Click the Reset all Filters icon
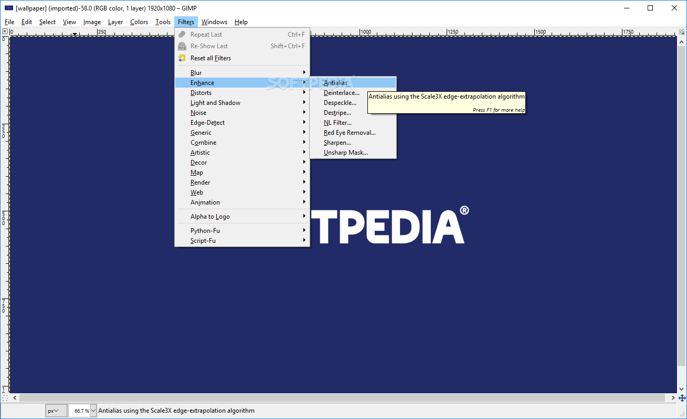This screenshot has height=419, width=687. (x=182, y=58)
